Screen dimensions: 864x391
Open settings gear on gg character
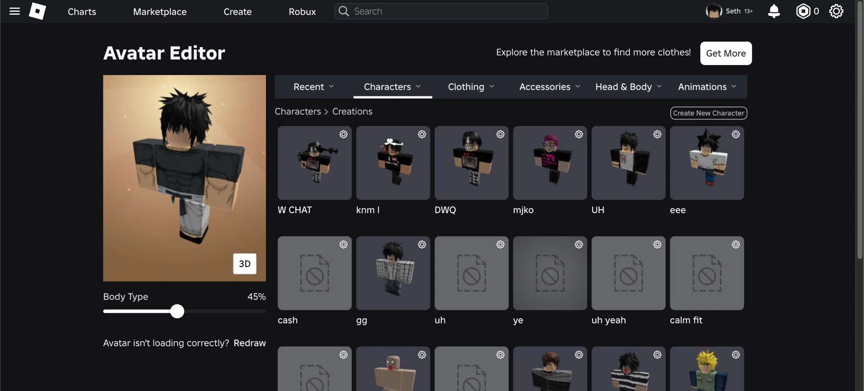422,245
